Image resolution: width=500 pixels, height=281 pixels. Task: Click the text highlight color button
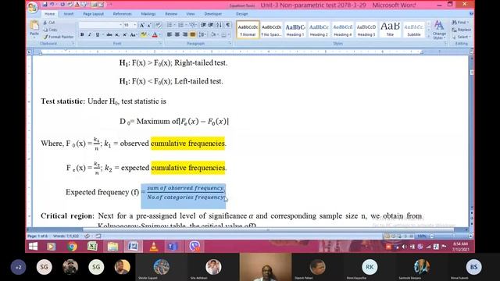(x=144, y=34)
